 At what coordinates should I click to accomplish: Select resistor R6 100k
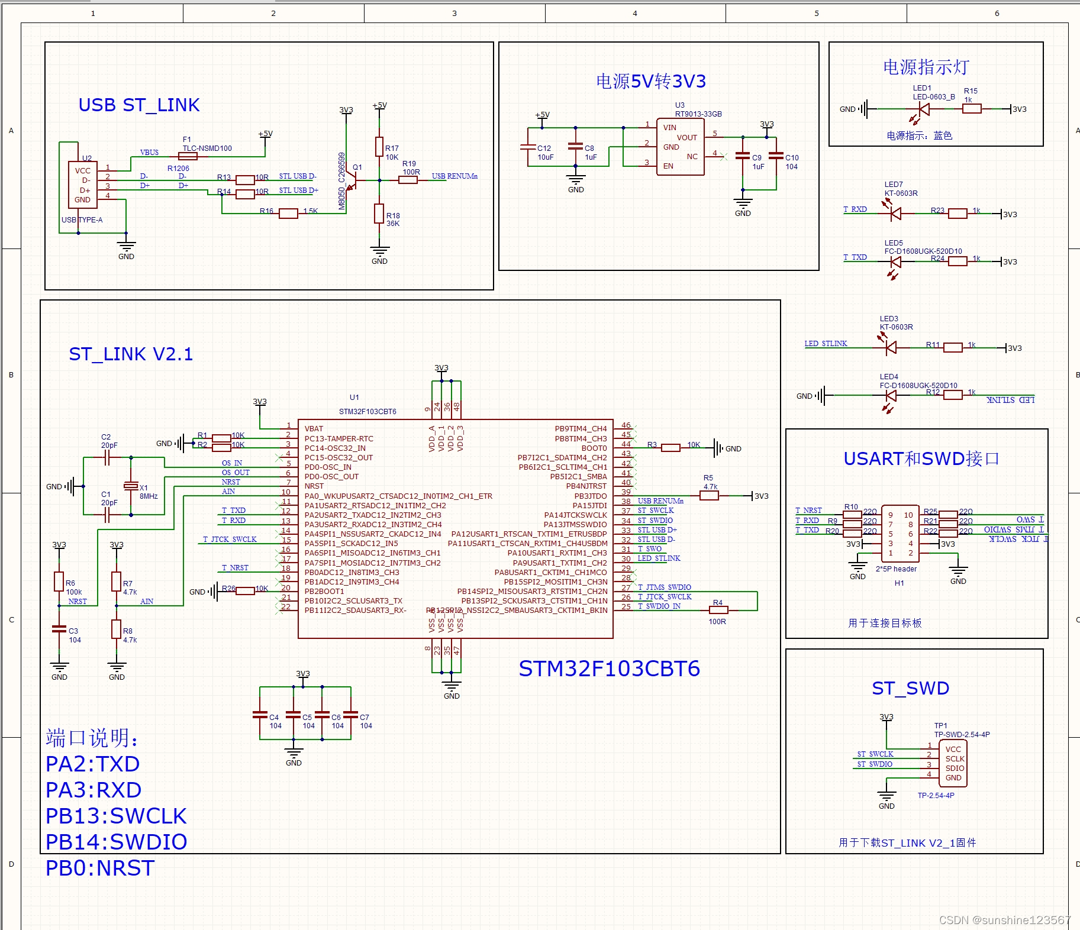(59, 582)
